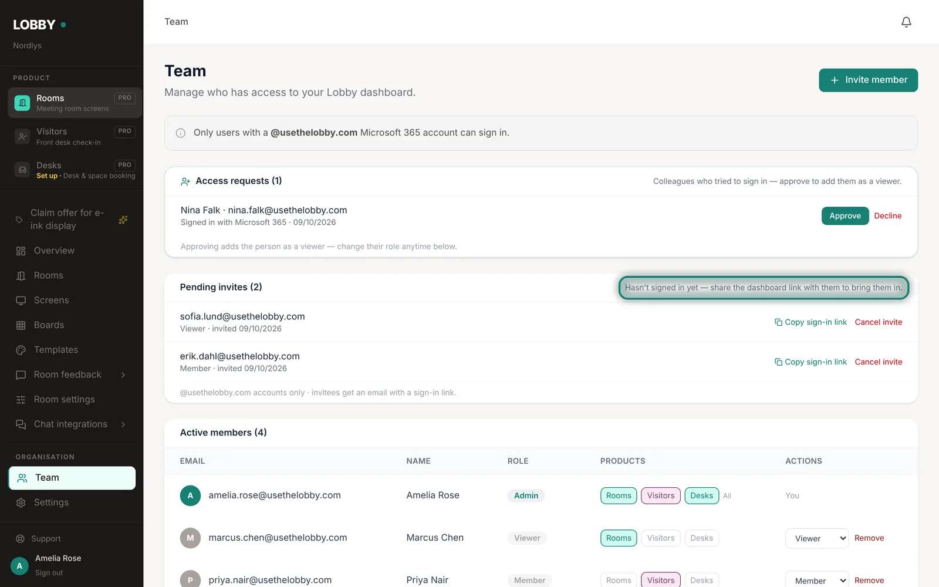
Task: Decline Nina Falk's access request
Action: click(887, 216)
